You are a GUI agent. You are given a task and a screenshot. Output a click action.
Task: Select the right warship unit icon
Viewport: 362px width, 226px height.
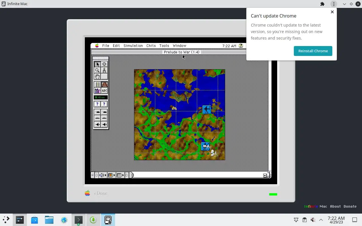(x=104, y=118)
